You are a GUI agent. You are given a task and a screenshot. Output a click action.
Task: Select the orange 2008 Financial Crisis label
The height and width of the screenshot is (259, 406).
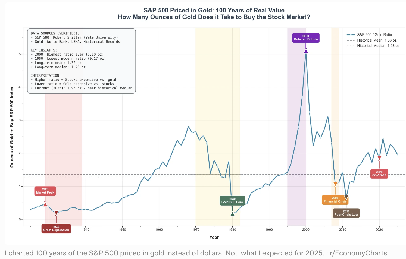(335, 200)
